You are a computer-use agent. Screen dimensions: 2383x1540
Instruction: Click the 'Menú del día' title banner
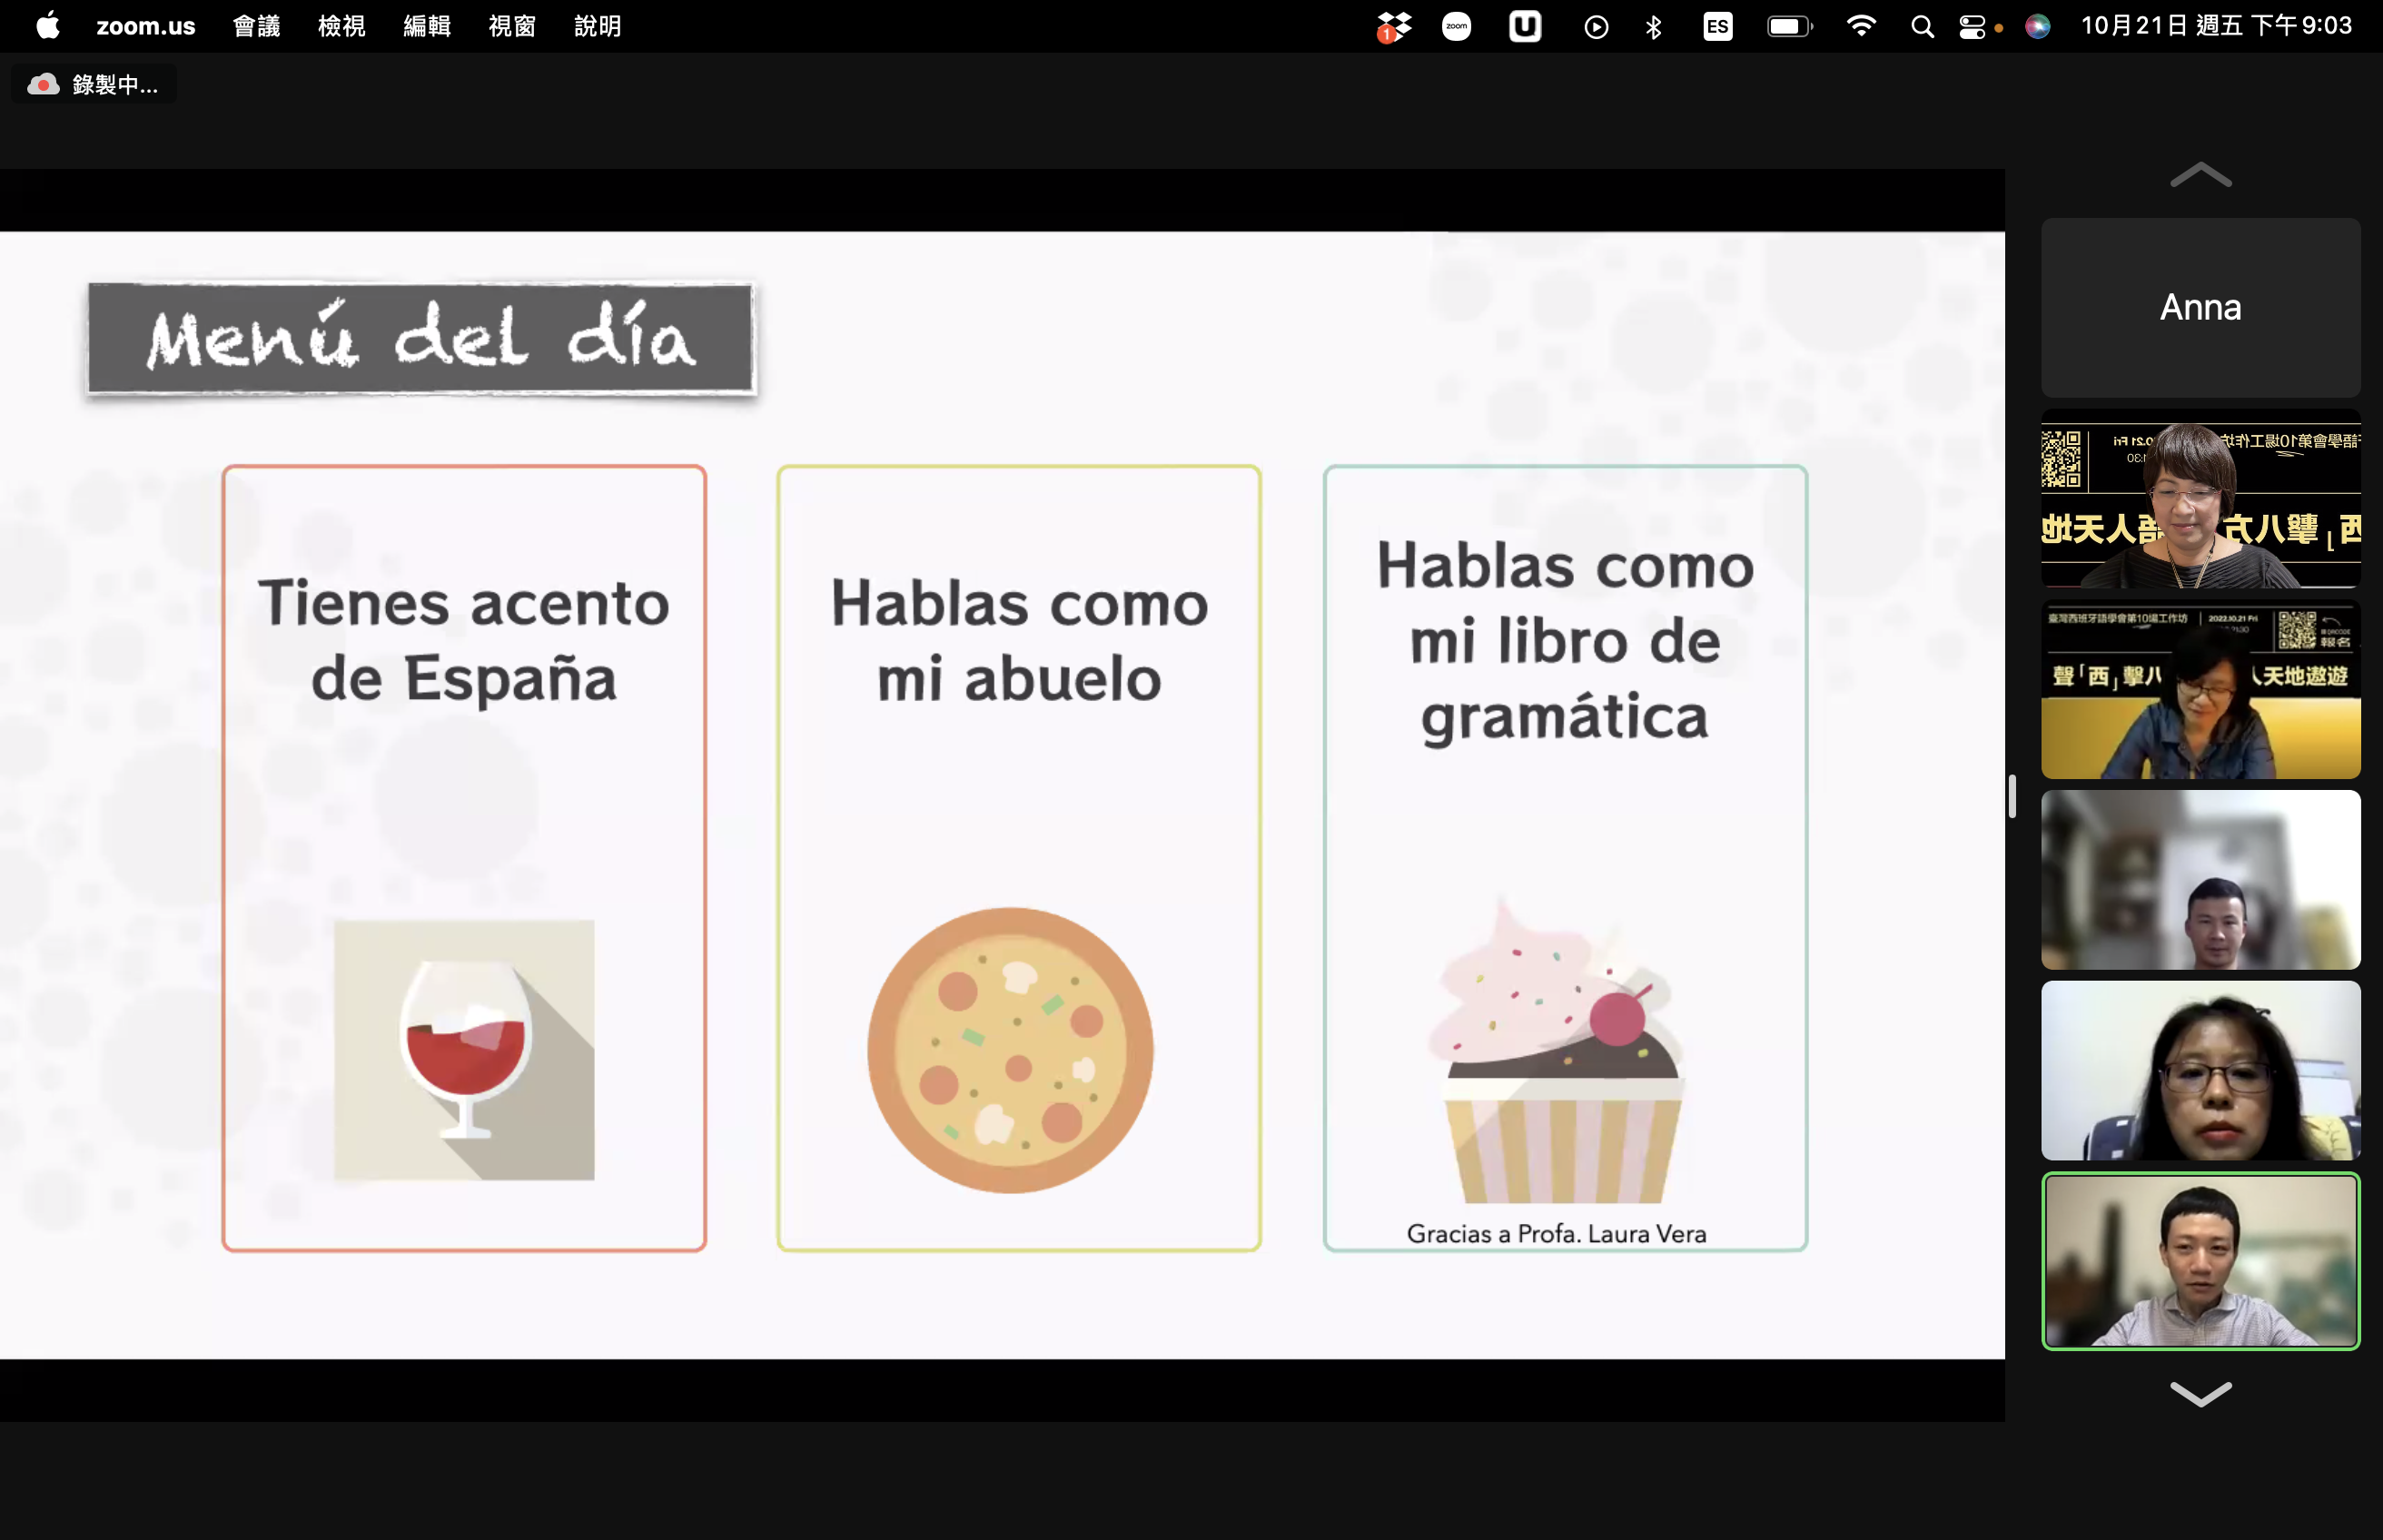(x=421, y=338)
